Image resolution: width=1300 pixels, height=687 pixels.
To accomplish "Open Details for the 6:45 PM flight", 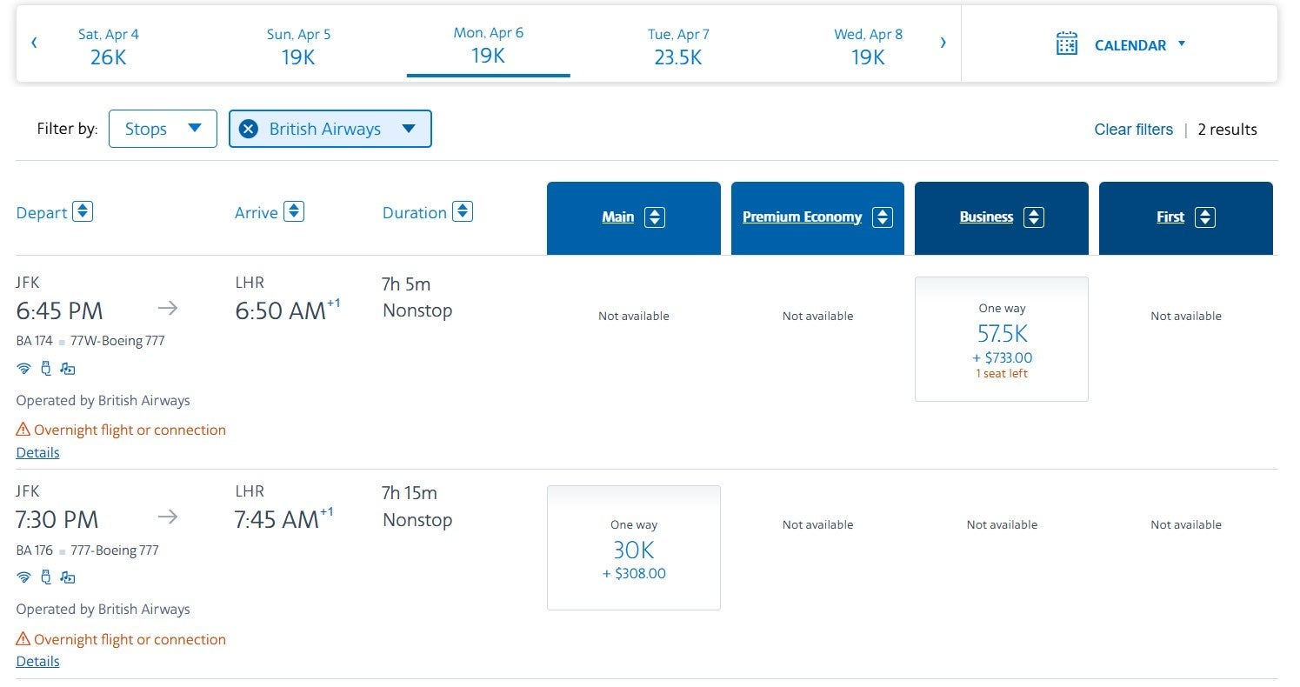I will 37,452.
